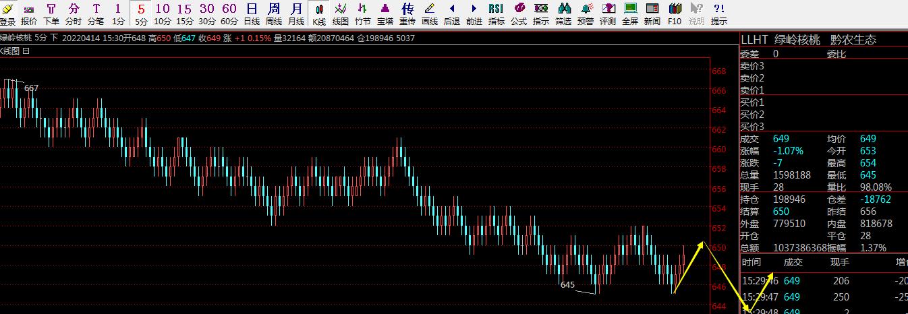Click the 总量 value 1598188
Viewport: 908px width, 314px height.
tap(792, 175)
